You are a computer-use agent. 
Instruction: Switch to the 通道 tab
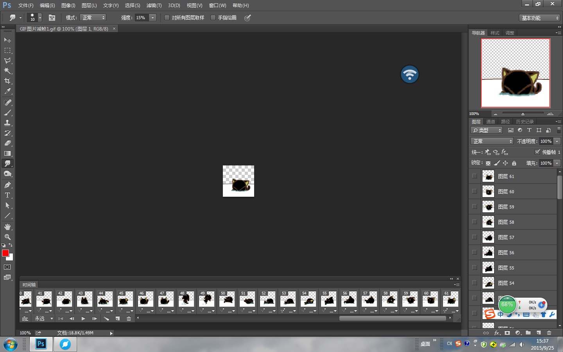pos(491,122)
